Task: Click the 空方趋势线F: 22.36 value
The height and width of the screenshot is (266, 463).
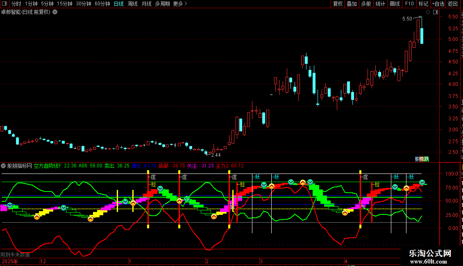Action: pyautogui.click(x=55, y=166)
